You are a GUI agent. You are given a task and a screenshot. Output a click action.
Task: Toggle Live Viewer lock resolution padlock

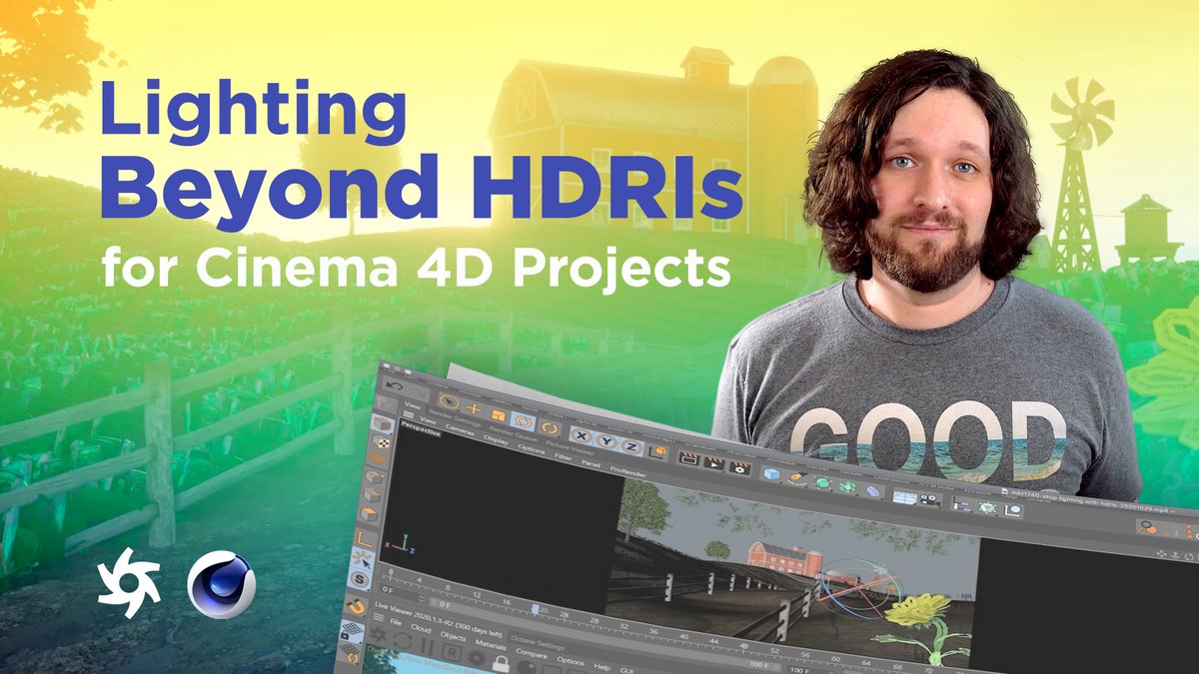[501, 663]
